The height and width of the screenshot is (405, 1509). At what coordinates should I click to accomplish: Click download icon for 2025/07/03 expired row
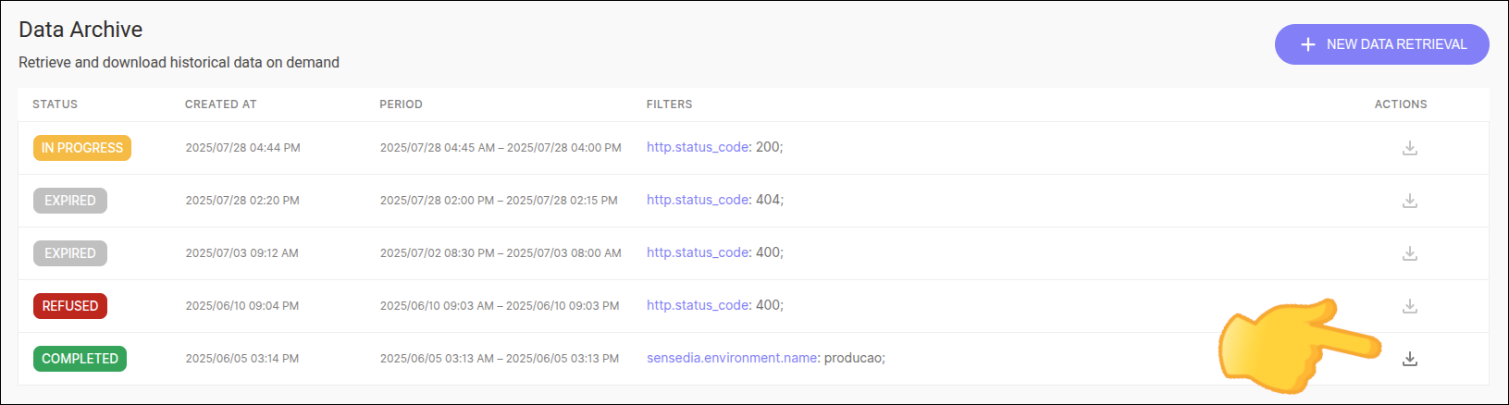coord(1409,253)
